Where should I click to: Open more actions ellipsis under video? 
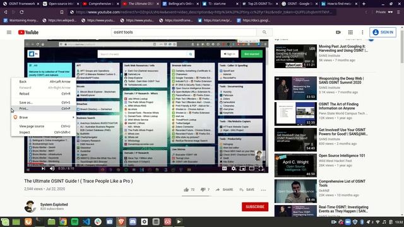pos(263,190)
